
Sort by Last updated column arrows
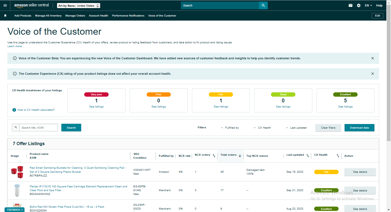point(308,156)
